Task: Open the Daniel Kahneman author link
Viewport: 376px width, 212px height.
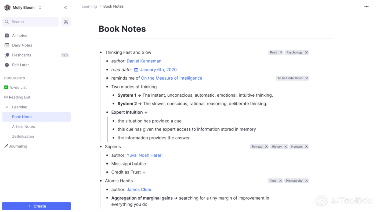Action: pos(144,61)
